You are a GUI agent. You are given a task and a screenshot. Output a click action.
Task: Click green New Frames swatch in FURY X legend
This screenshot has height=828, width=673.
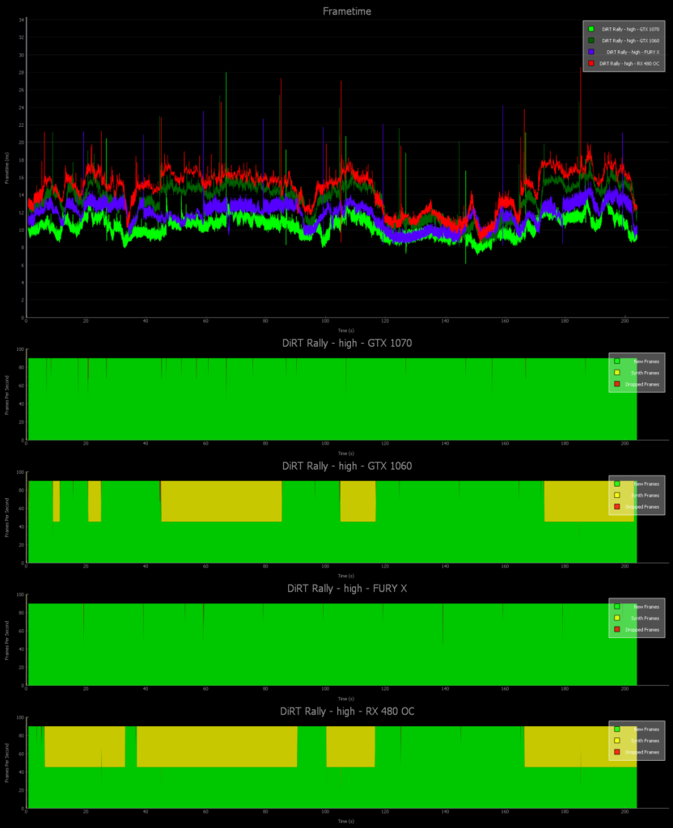coord(616,606)
